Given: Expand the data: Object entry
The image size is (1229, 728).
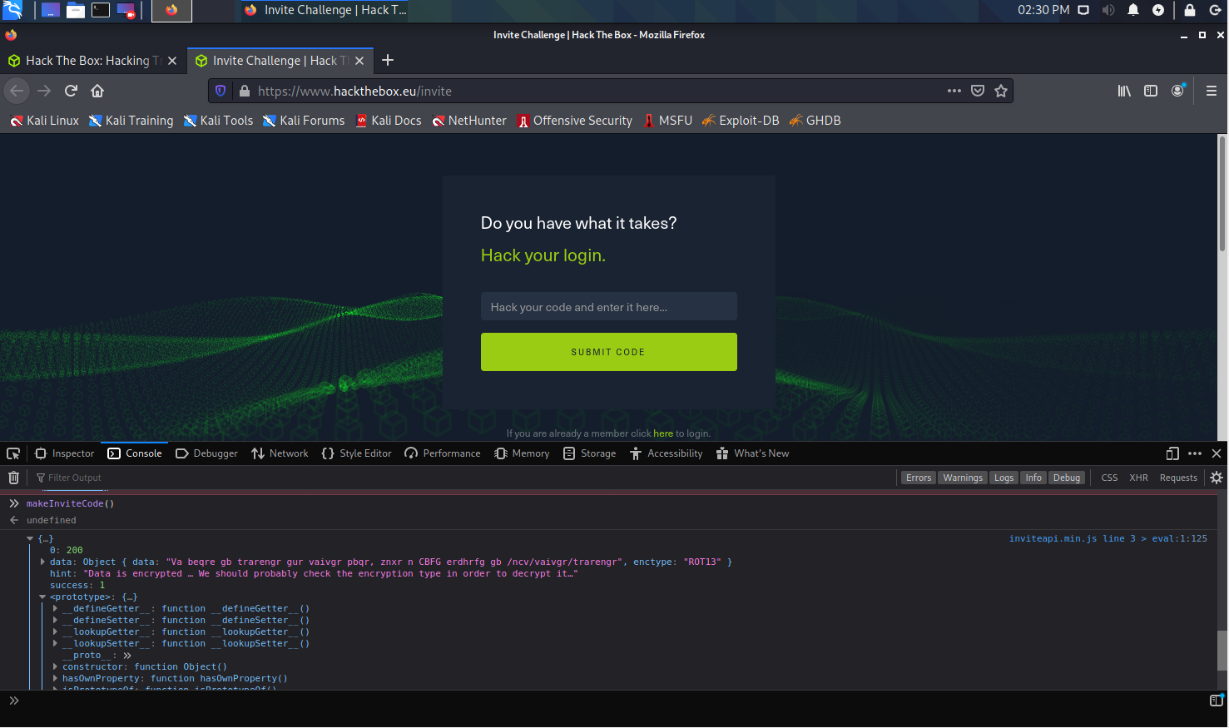Looking at the screenshot, I should tap(42, 562).
